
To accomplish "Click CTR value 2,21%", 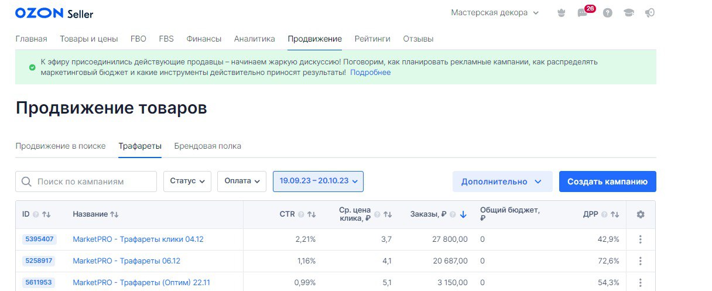I will click(x=304, y=239).
